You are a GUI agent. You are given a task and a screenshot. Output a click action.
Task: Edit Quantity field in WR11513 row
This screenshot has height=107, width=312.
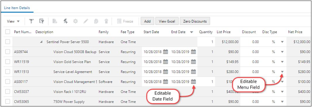[206, 72]
